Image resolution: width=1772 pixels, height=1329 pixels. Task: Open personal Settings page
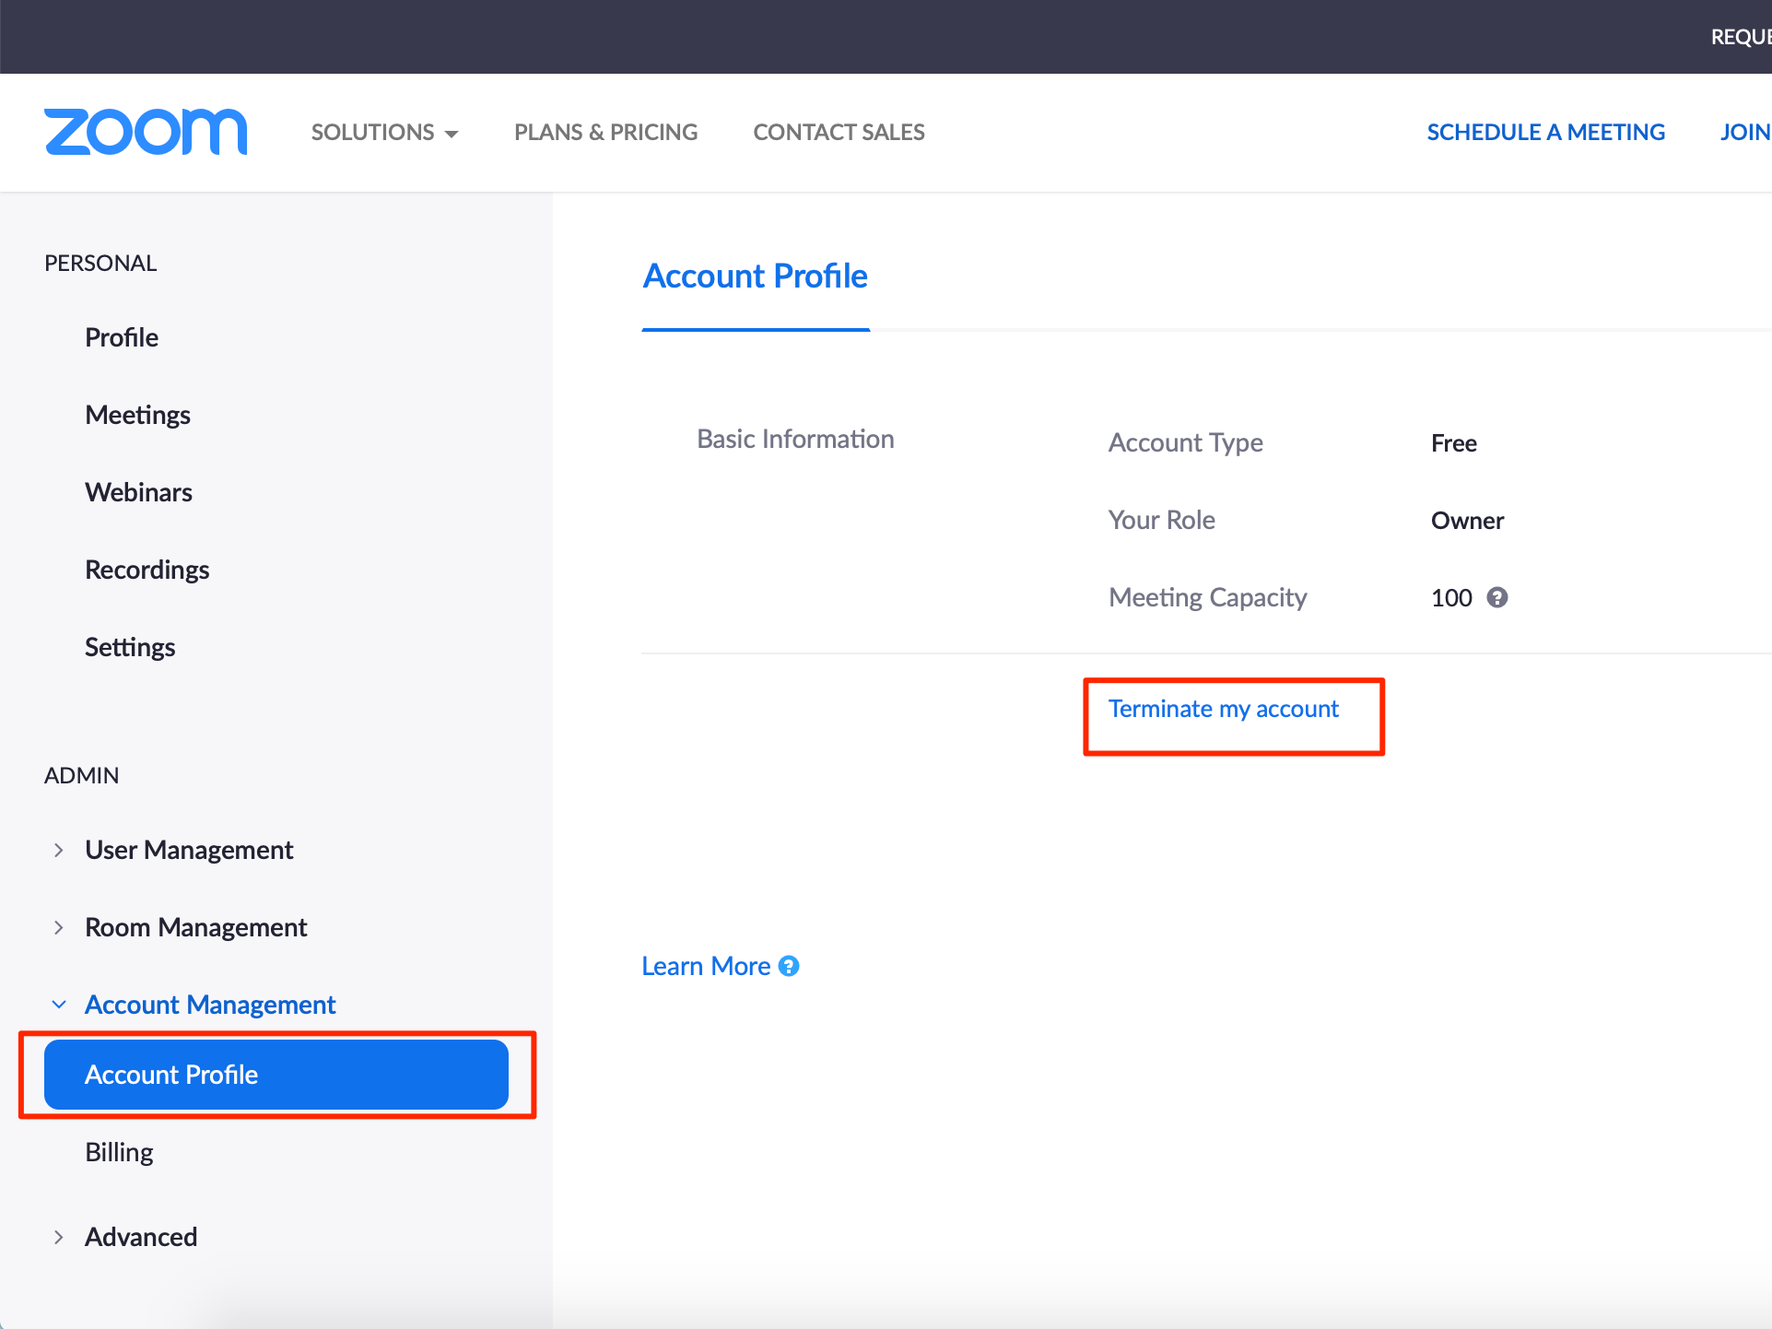click(130, 647)
